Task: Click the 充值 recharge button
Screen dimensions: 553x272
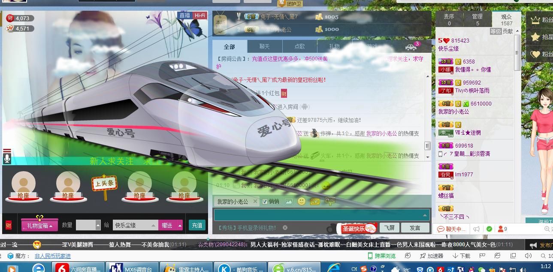Action: [x=197, y=225]
